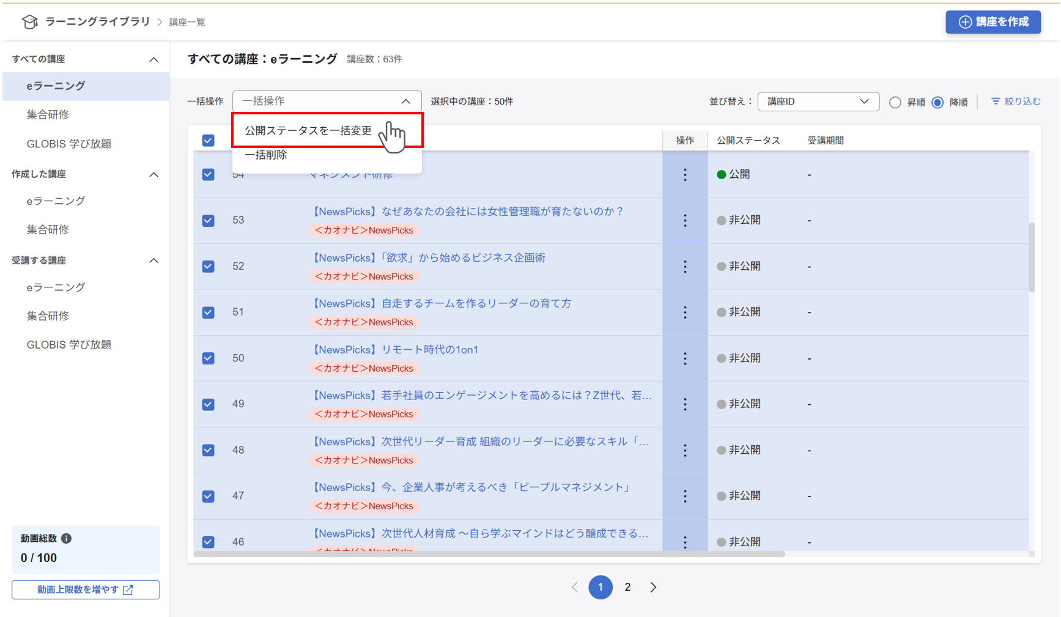
Task: Click the info icon beside 動画総数
Action: [x=67, y=539]
